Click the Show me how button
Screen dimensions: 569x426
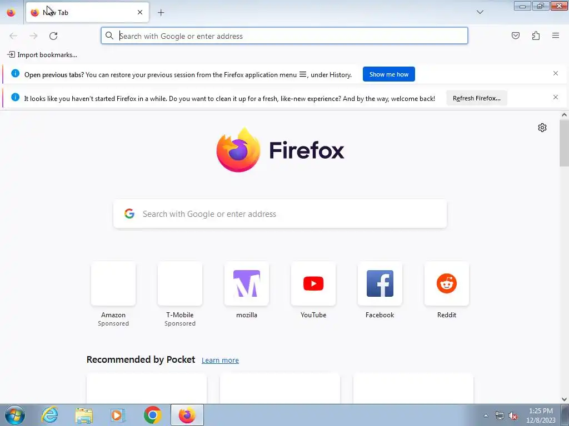click(x=388, y=74)
